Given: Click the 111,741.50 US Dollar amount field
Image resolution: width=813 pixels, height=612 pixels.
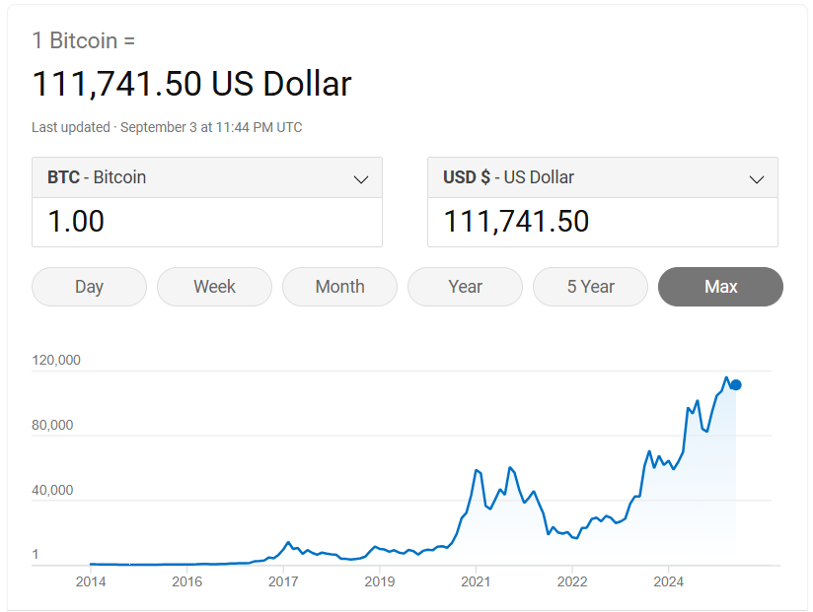Looking at the screenshot, I should [x=603, y=222].
